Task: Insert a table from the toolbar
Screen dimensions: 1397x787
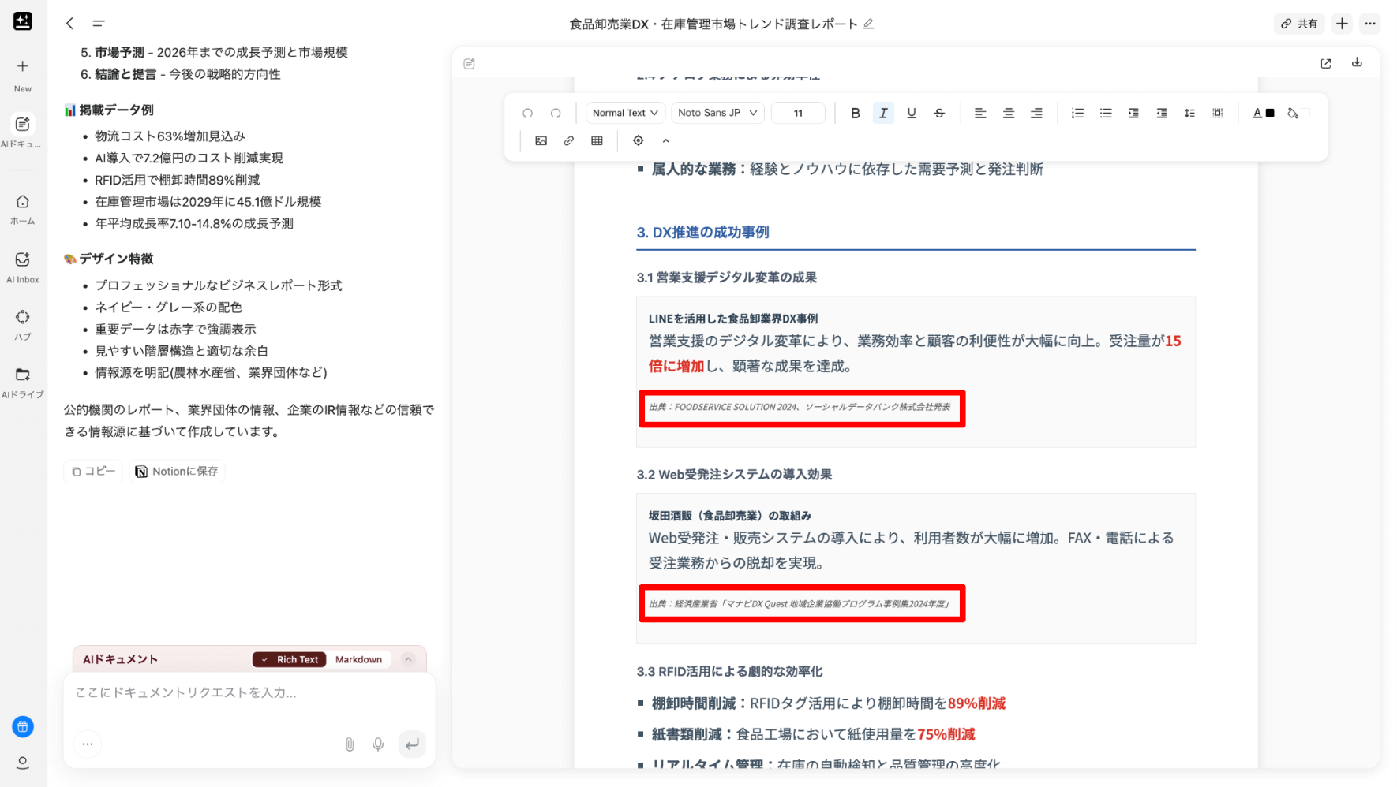Action: click(x=597, y=140)
